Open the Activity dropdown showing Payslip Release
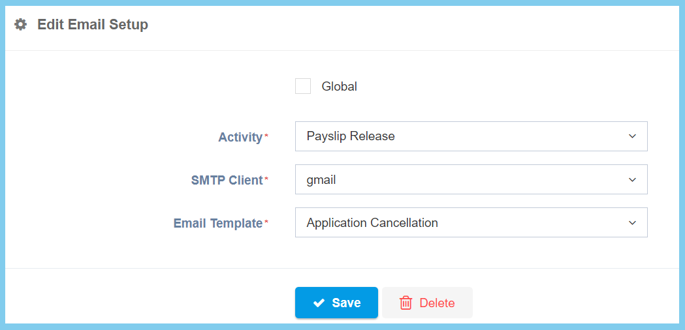Screen dimensions: 685x330 tap(470, 136)
